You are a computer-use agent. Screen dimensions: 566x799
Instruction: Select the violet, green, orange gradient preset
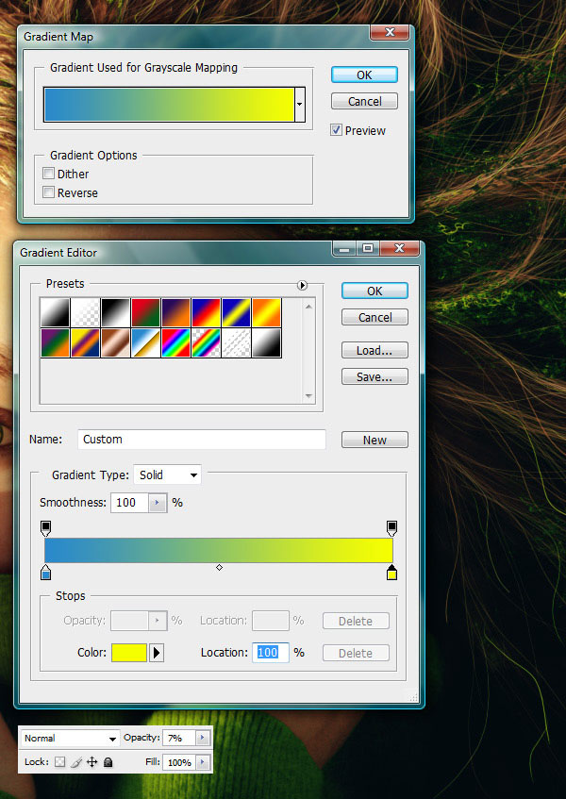tap(55, 343)
